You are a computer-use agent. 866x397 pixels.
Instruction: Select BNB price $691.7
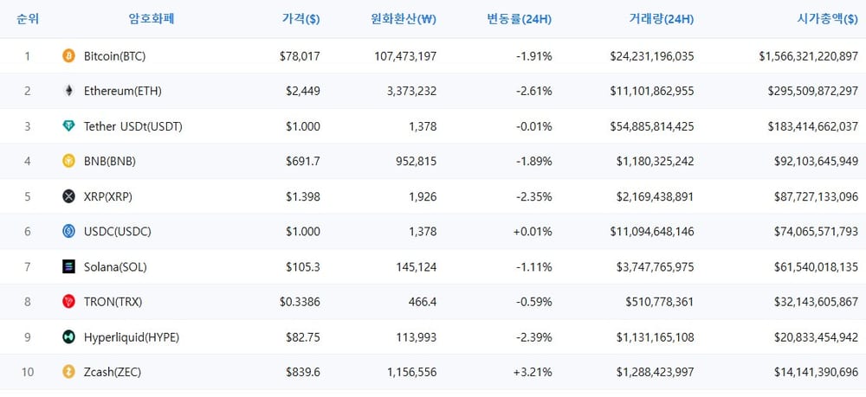click(x=302, y=162)
